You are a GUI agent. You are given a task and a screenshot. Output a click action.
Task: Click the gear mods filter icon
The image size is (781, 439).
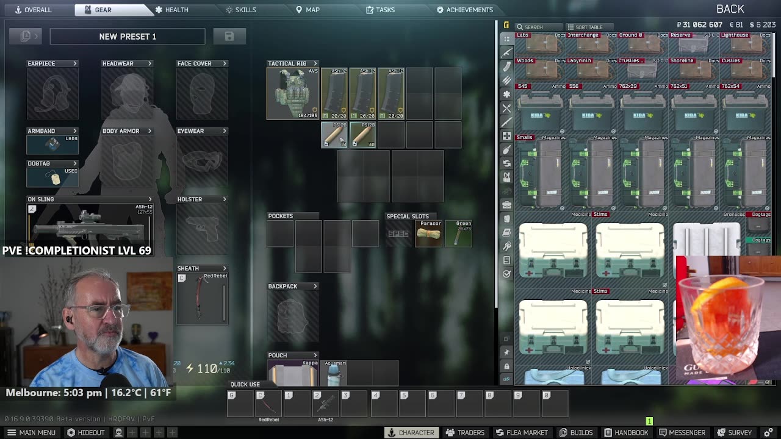click(x=506, y=95)
